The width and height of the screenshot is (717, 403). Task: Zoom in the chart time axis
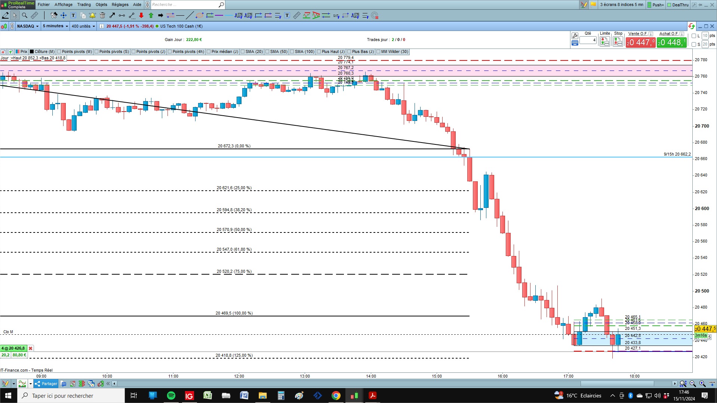pos(702,384)
